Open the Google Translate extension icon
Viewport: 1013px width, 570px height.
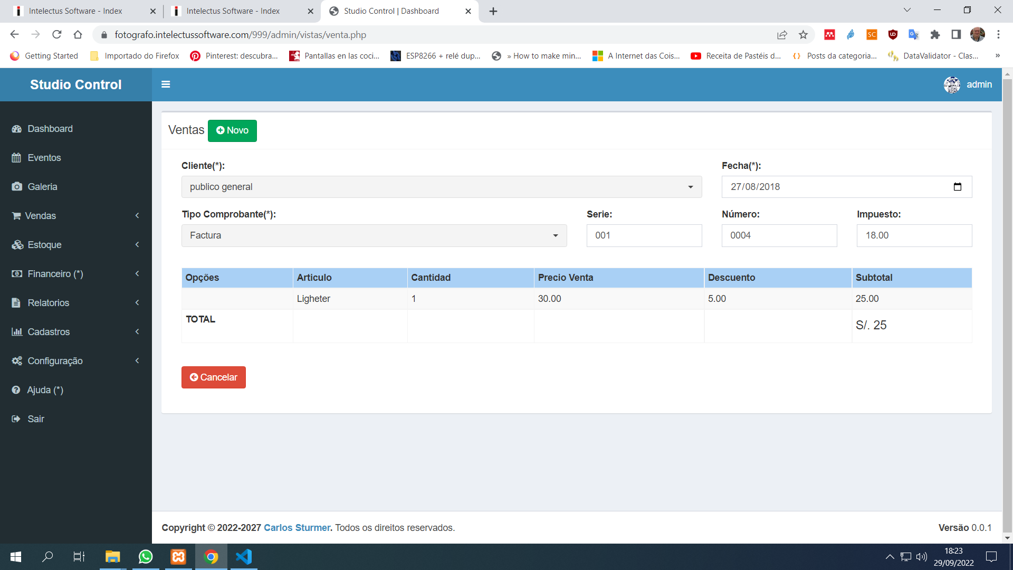(x=914, y=35)
